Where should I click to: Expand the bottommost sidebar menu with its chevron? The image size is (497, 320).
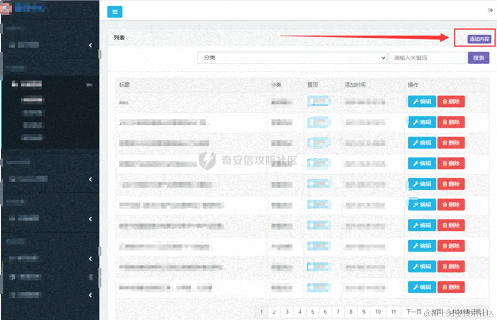coord(91,295)
